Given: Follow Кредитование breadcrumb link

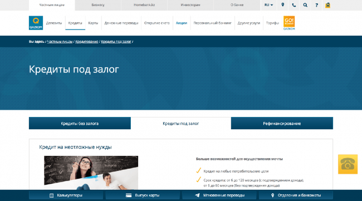Looking at the screenshot, I should 86,42.
